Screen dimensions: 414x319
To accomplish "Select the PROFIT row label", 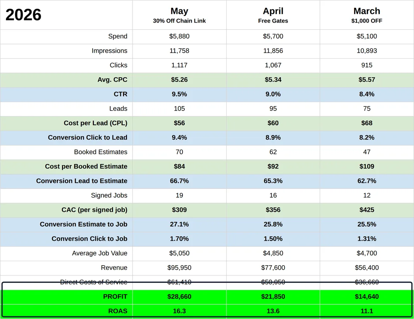I will coord(115,296).
